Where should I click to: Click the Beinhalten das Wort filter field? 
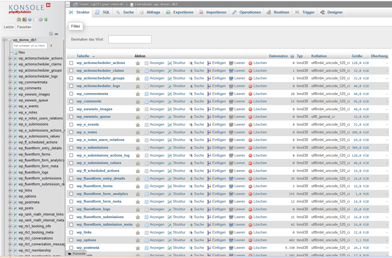[130, 39]
